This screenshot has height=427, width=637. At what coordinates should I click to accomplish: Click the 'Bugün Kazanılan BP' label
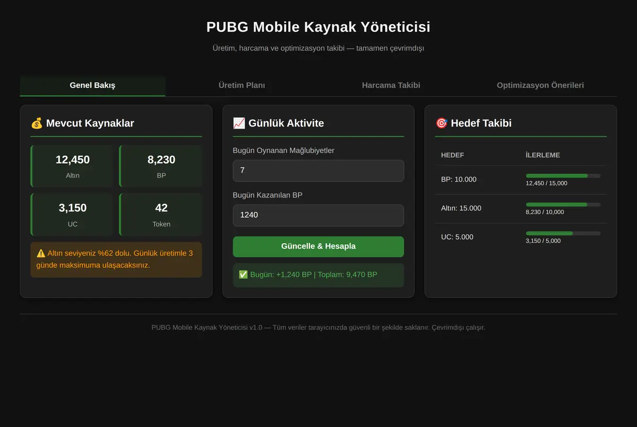268,195
